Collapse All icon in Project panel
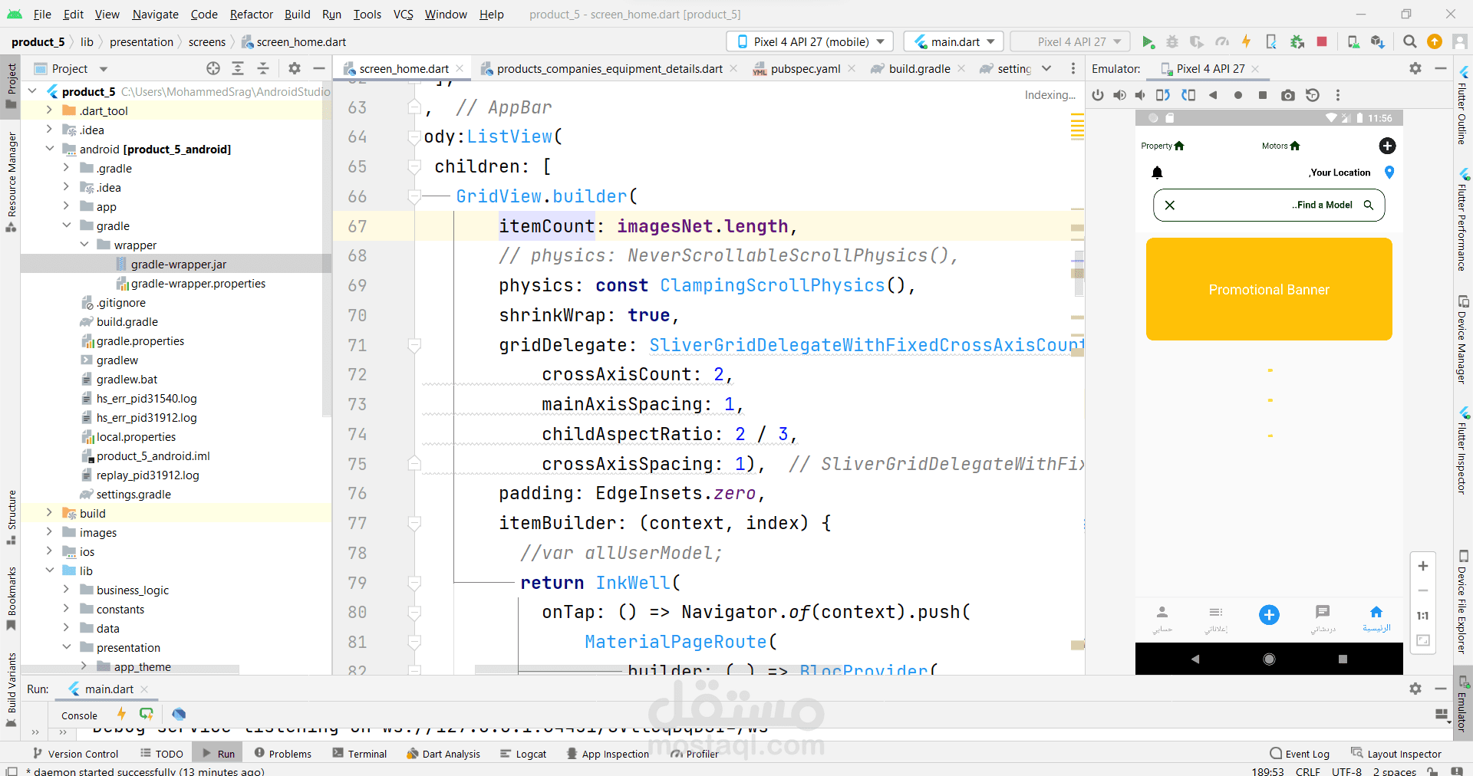Viewport: 1473px width, 776px height. click(x=263, y=68)
